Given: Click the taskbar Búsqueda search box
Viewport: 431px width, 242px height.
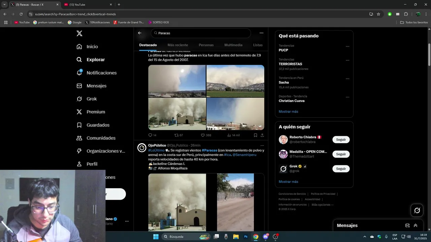Looking at the screenshot, I should [x=186, y=237].
